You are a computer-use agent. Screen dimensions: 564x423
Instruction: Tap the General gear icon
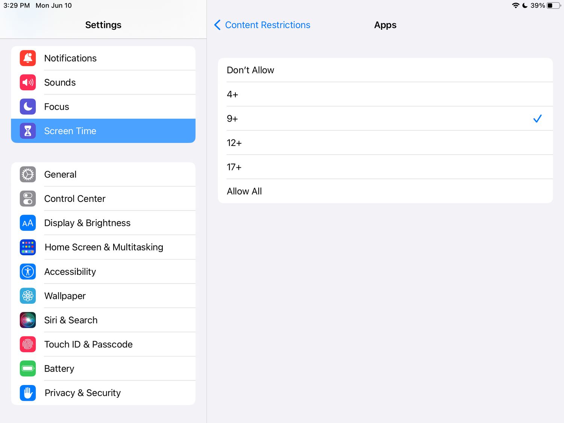coord(28,174)
